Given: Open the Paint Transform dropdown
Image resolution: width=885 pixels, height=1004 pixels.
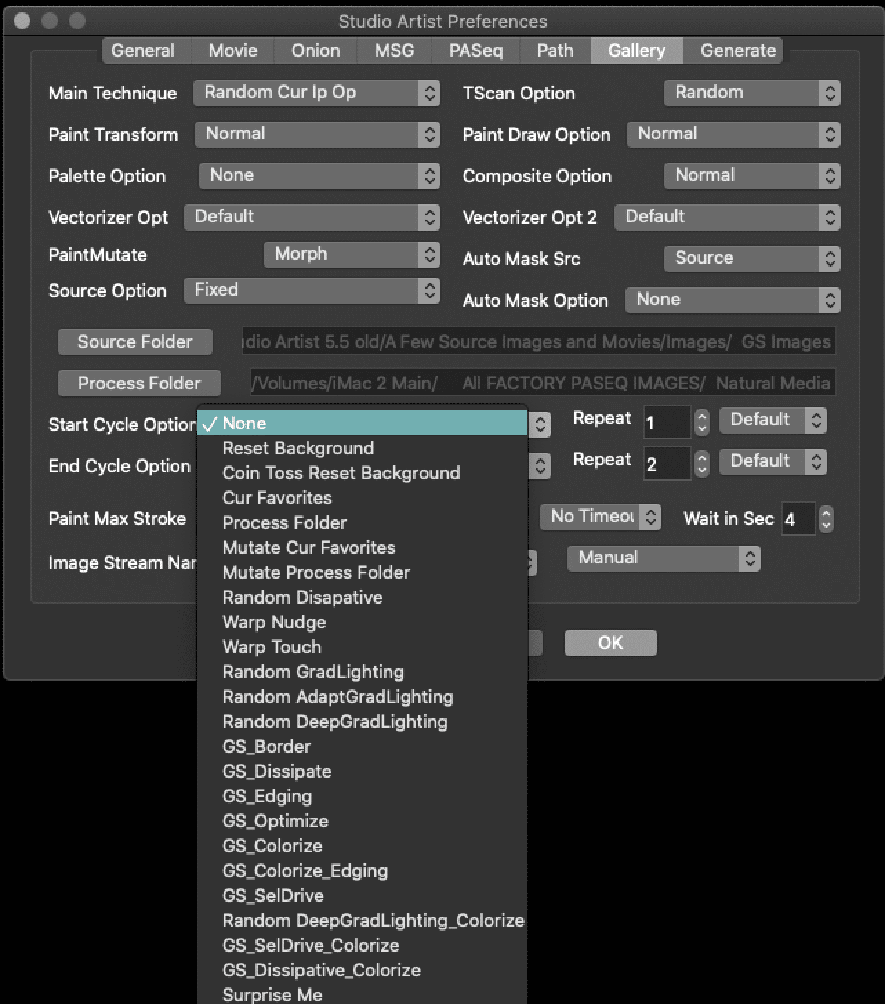Looking at the screenshot, I should tap(318, 134).
